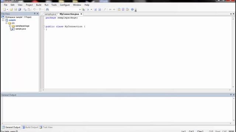The height and width of the screenshot is (132, 236).
Task: Expand the samplepackage folder node
Action: point(10,26)
